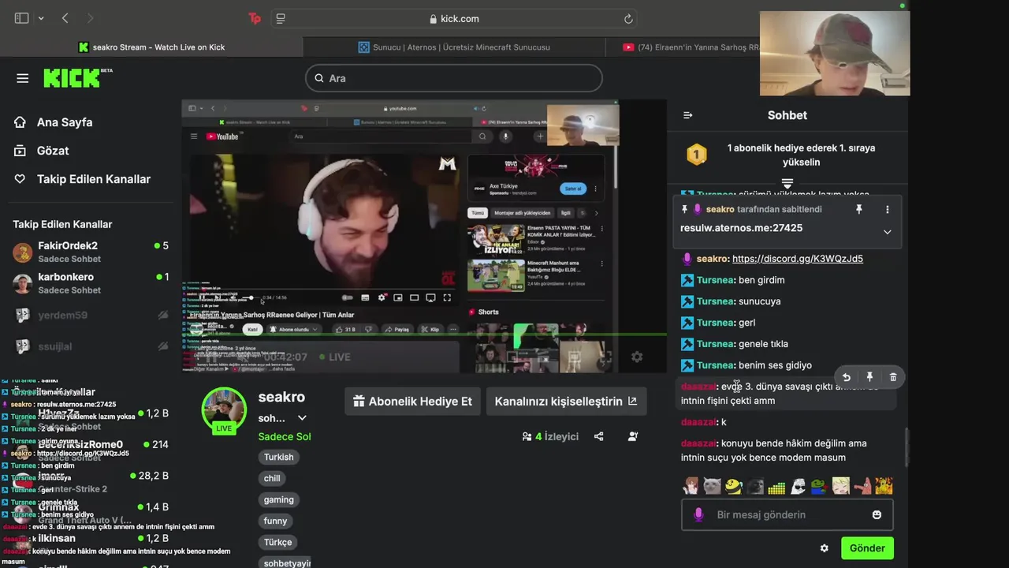Insert the green bar-chart emote

coord(776,487)
